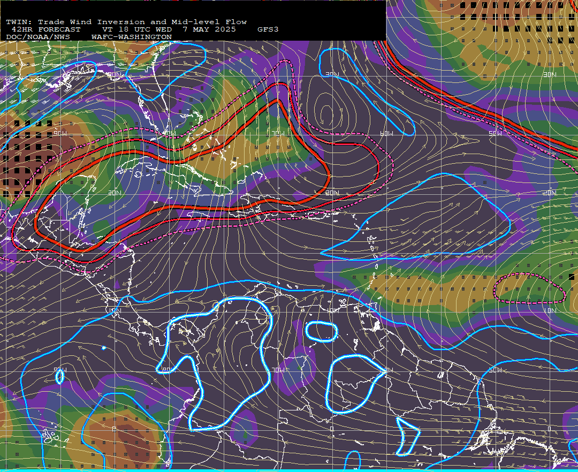Click the "30N" label at the map's right edge
578x472 pixels.
point(550,74)
